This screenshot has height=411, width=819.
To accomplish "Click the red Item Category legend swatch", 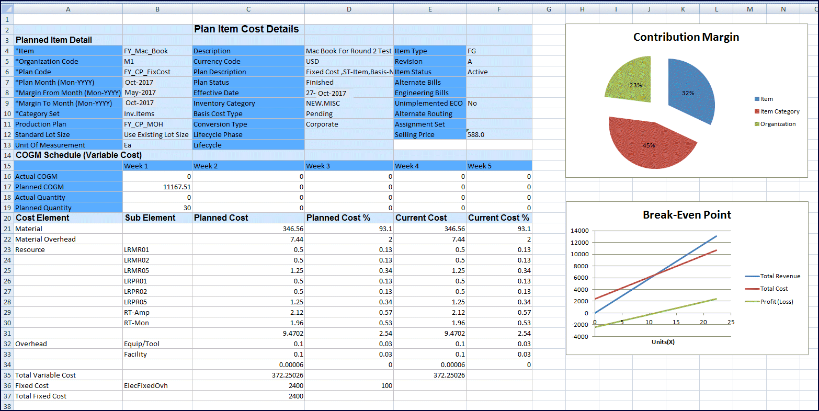I will (757, 111).
